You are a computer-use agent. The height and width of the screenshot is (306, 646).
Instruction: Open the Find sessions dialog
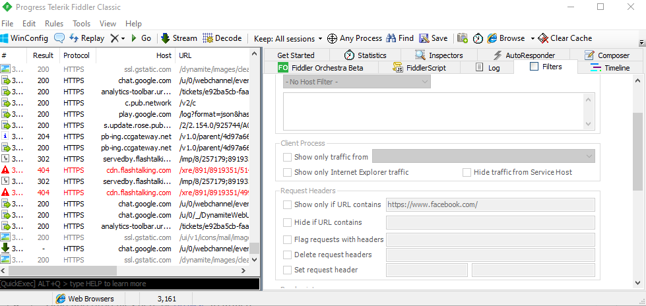coord(400,38)
